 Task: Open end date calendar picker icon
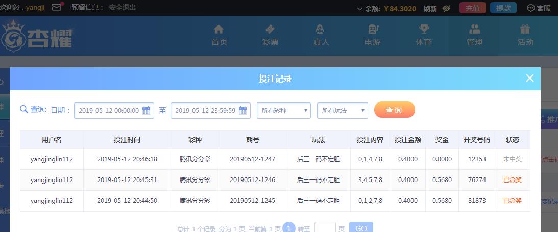(242, 110)
